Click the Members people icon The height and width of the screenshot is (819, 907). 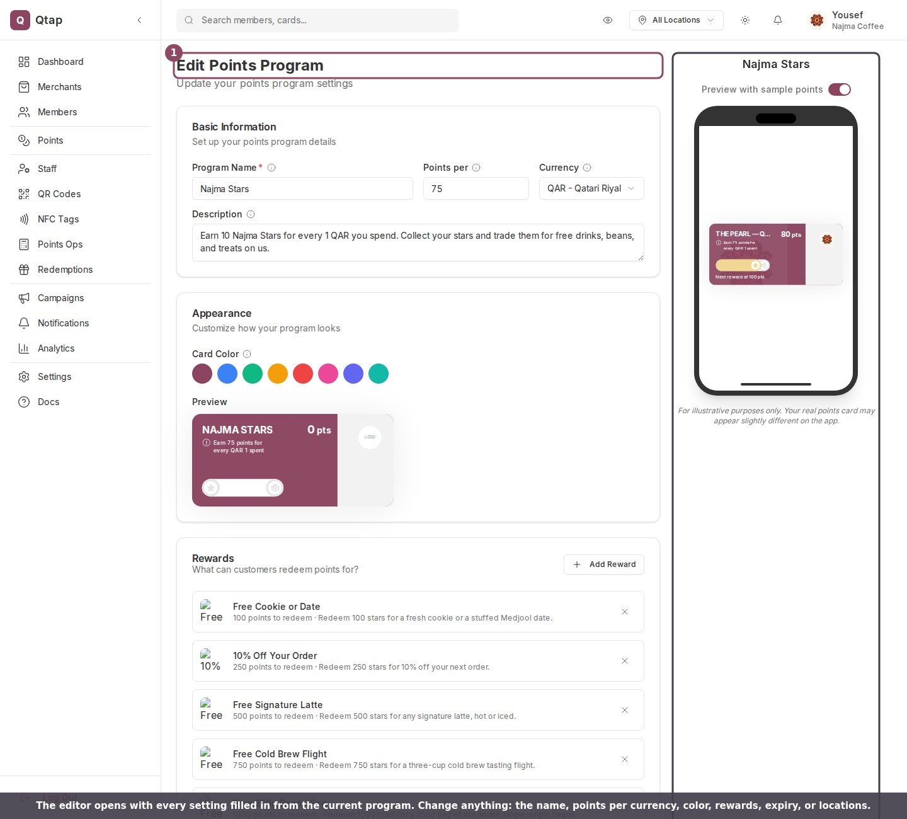[24, 112]
